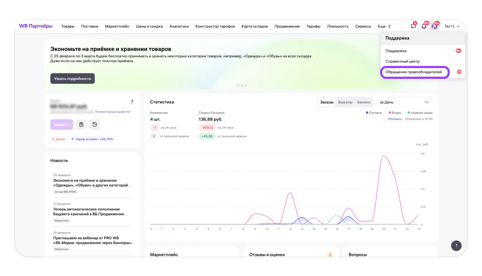This screenshot has height=276, width=482.
Task: Click the +45,88 change badge
Action: point(207,136)
